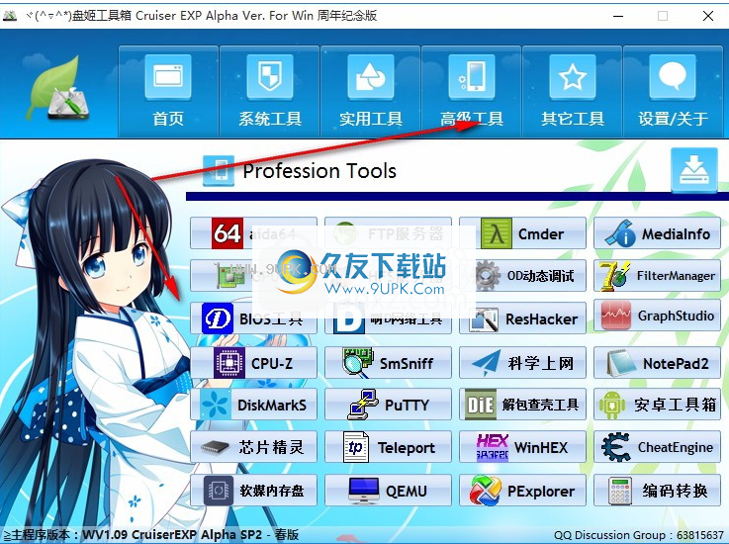Click the Profession Tools heading icon

click(219, 171)
